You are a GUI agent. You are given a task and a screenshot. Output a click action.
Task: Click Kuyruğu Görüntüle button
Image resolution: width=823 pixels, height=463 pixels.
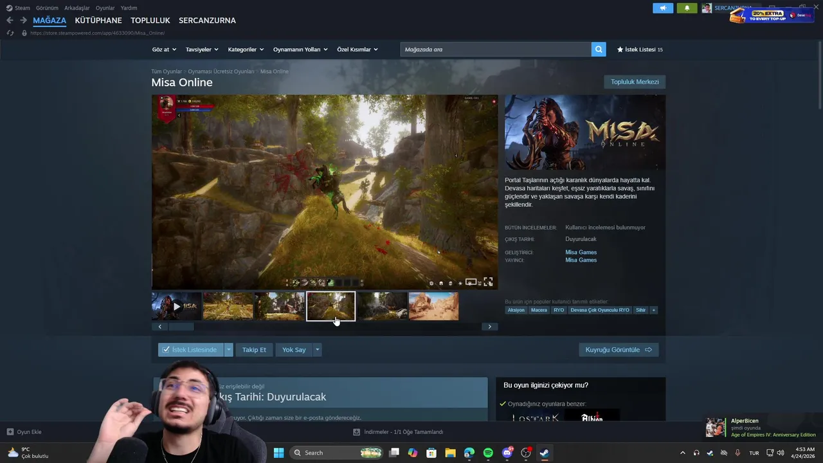tap(619, 350)
